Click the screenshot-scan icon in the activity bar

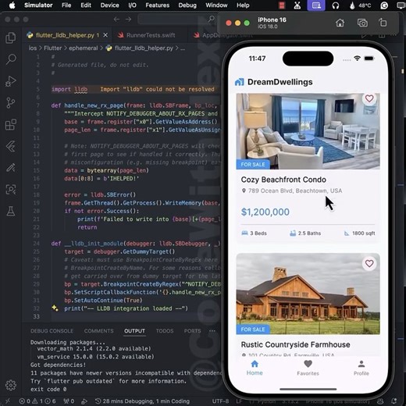[11, 190]
